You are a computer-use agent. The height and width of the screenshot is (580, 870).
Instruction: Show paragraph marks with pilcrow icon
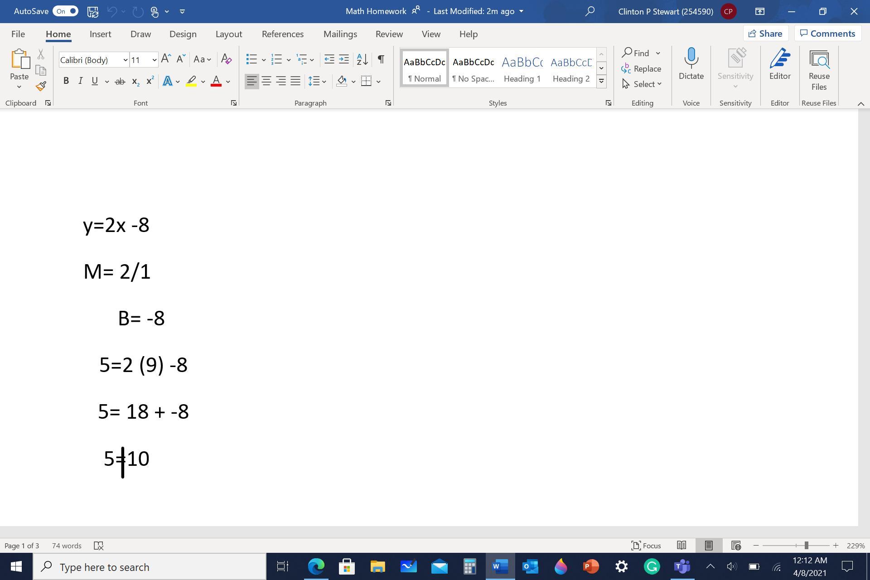click(x=381, y=59)
